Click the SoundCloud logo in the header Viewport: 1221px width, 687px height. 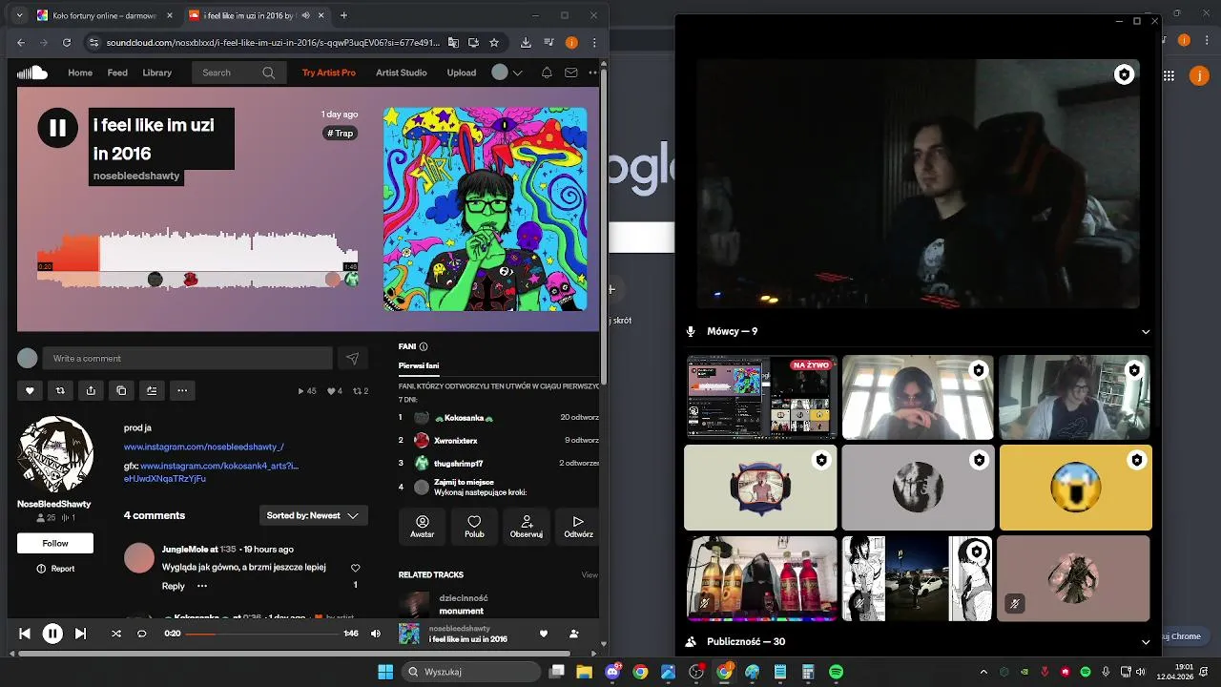point(32,73)
